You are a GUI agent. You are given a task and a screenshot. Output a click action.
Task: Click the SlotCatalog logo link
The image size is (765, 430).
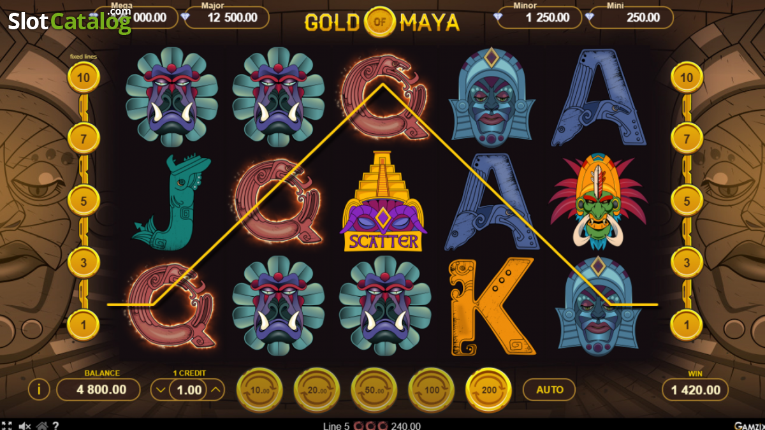(69, 22)
